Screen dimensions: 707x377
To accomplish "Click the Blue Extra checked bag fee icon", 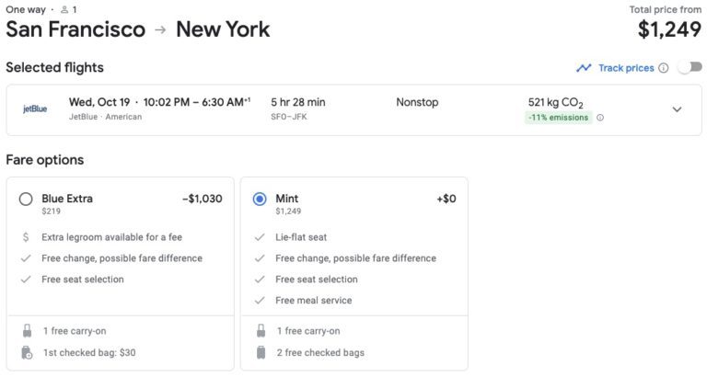I will 27,353.
